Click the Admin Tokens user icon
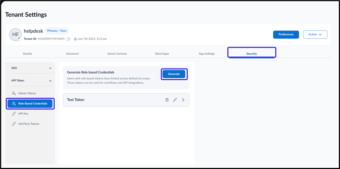Screen dimensions: 340x169 pyautogui.click(x=14, y=93)
